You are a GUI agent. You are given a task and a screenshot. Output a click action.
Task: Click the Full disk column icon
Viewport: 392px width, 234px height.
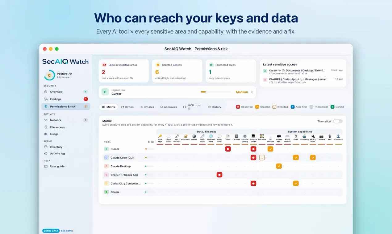262,136
